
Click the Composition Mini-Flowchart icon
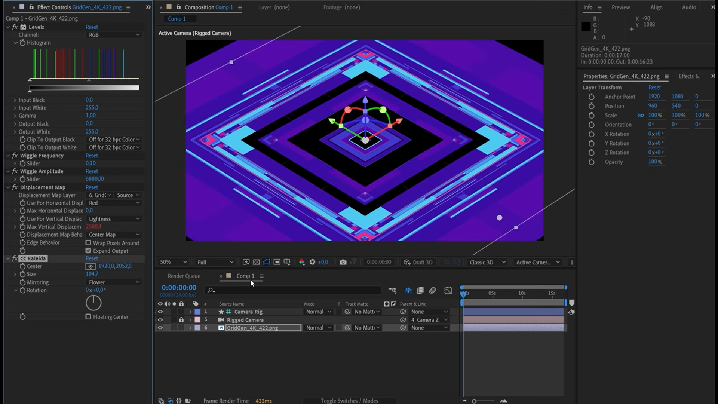coord(392,290)
